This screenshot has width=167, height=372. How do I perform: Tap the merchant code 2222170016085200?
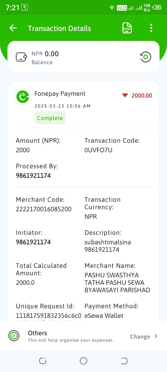(43, 209)
